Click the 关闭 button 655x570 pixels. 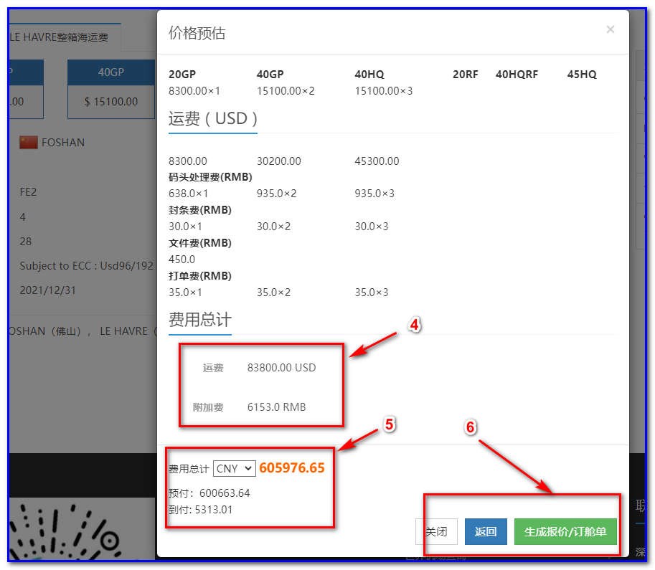(x=438, y=531)
